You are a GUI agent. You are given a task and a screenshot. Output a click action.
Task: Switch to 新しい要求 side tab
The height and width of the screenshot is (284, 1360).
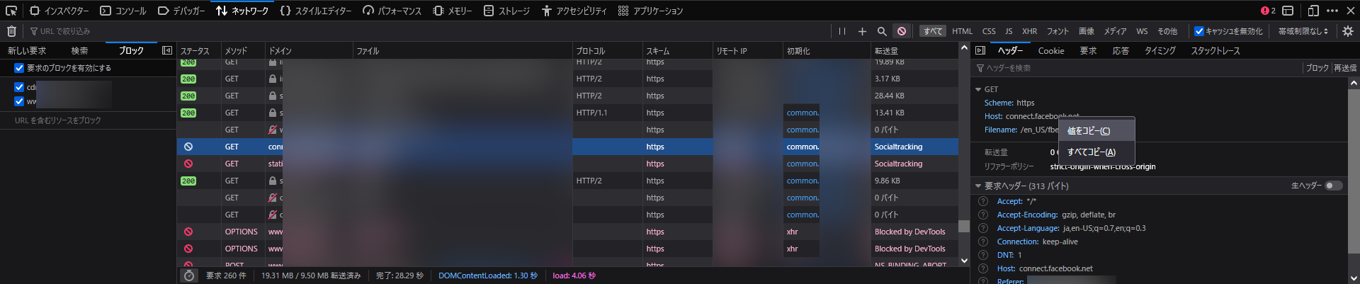click(27, 50)
